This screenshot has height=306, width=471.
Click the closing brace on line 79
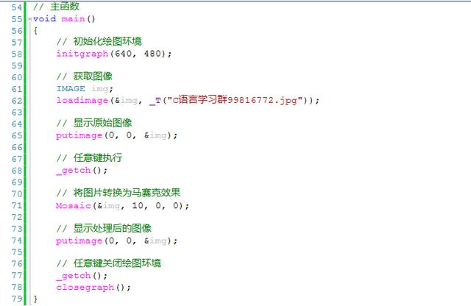coord(35,299)
